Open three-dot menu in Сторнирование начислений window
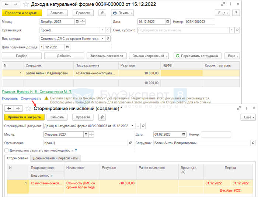258x197 pixels. [246, 108]
